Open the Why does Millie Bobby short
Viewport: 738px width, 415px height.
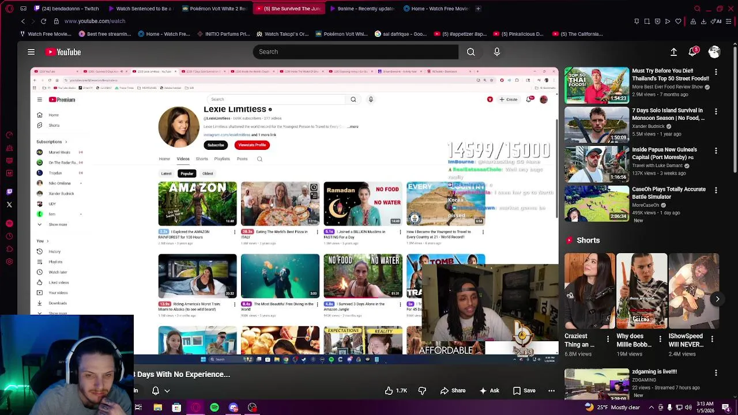click(x=642, y=291)
